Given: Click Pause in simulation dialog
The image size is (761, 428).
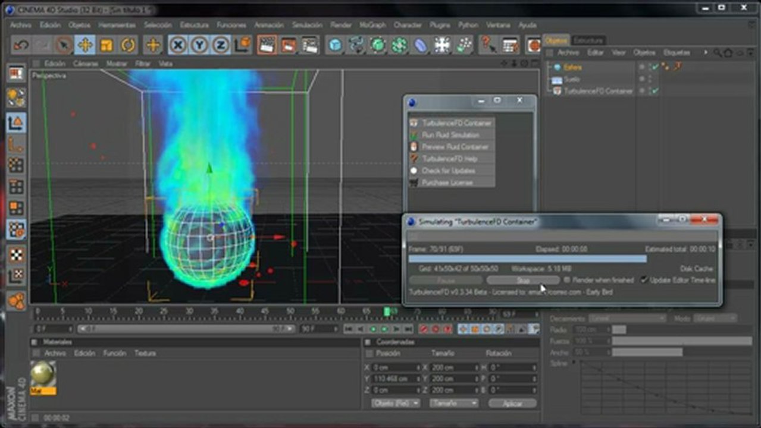Looking at the screenshot, I should click(446, 280).
